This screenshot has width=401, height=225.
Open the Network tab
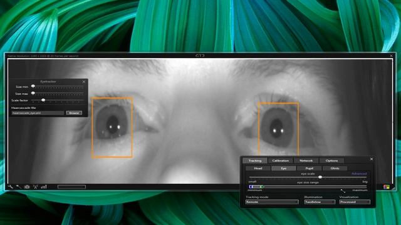[306, 161]
